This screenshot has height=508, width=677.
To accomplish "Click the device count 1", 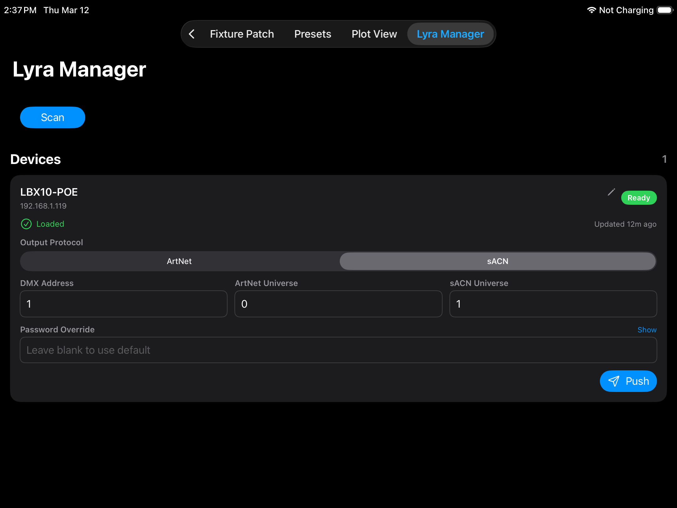I will [664, 159].
